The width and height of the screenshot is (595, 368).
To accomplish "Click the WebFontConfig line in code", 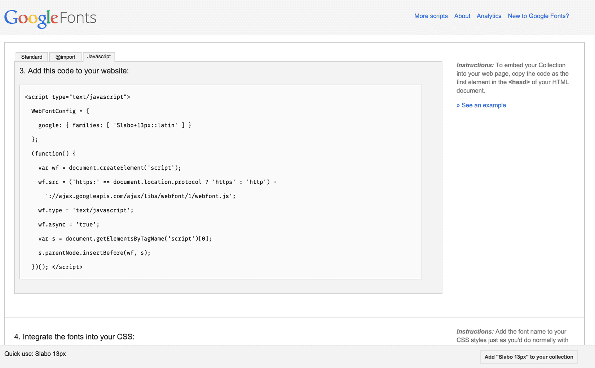I will point(60,111).
